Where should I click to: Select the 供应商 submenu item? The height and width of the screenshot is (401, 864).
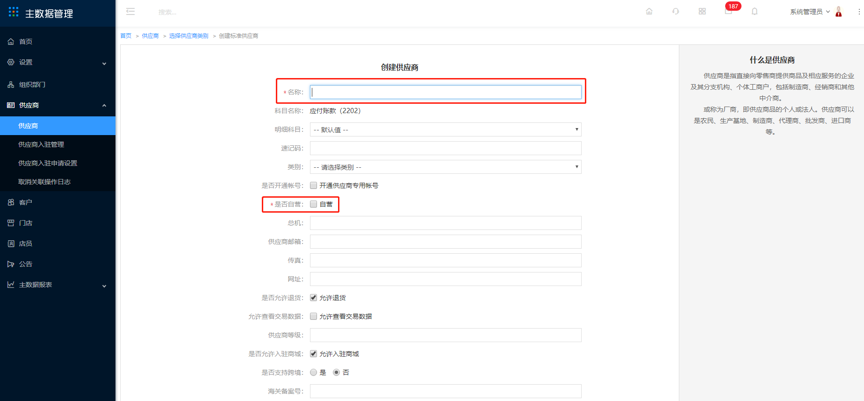[x=58, y=126]
